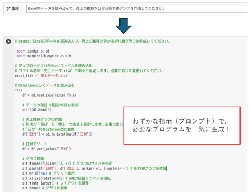Click the pd.read_excel(excel_file) line

49,95
